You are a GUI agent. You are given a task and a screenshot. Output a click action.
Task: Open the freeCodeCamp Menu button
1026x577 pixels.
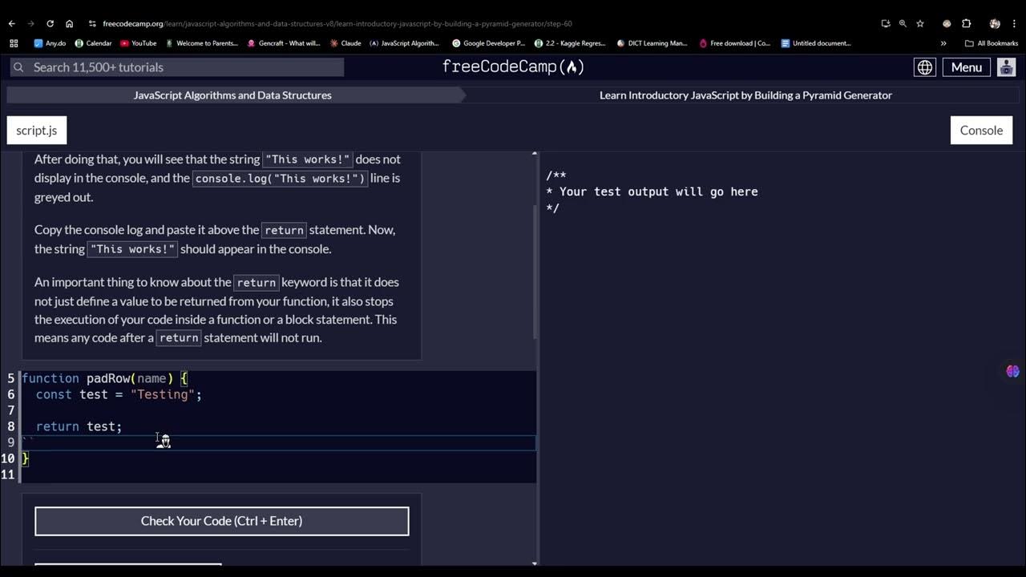tap(966, 67)
